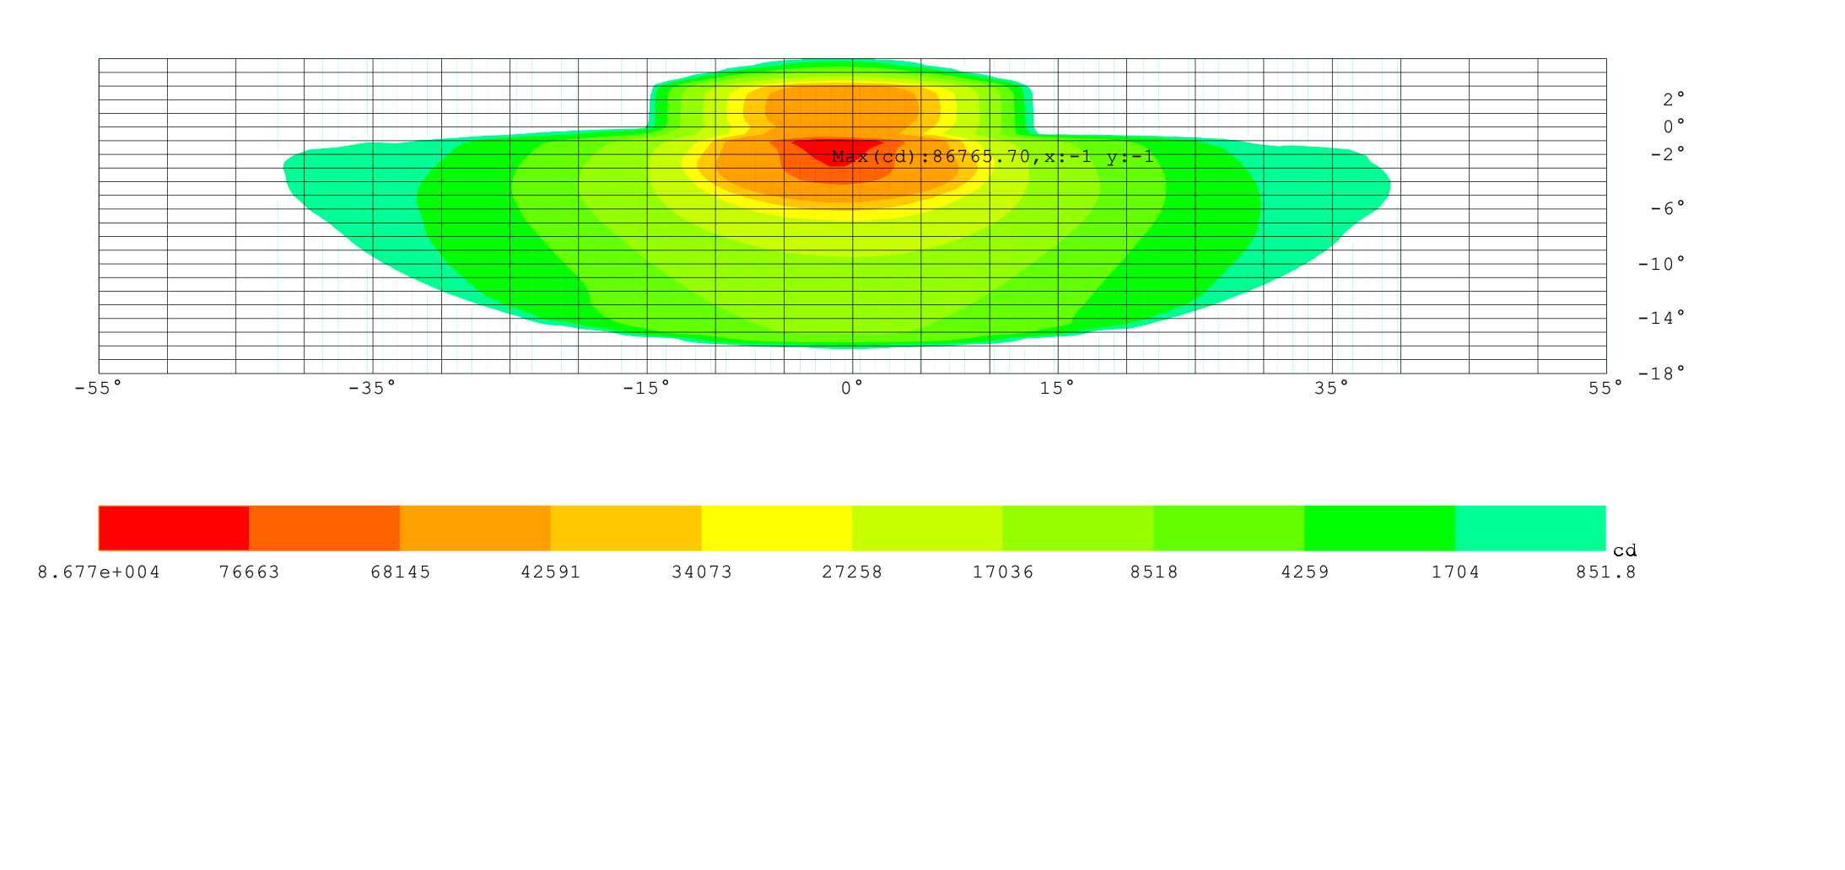Click the legend value 8.677e+004
Viewport: 1845px width, 870px height.
tap(99, 572)
